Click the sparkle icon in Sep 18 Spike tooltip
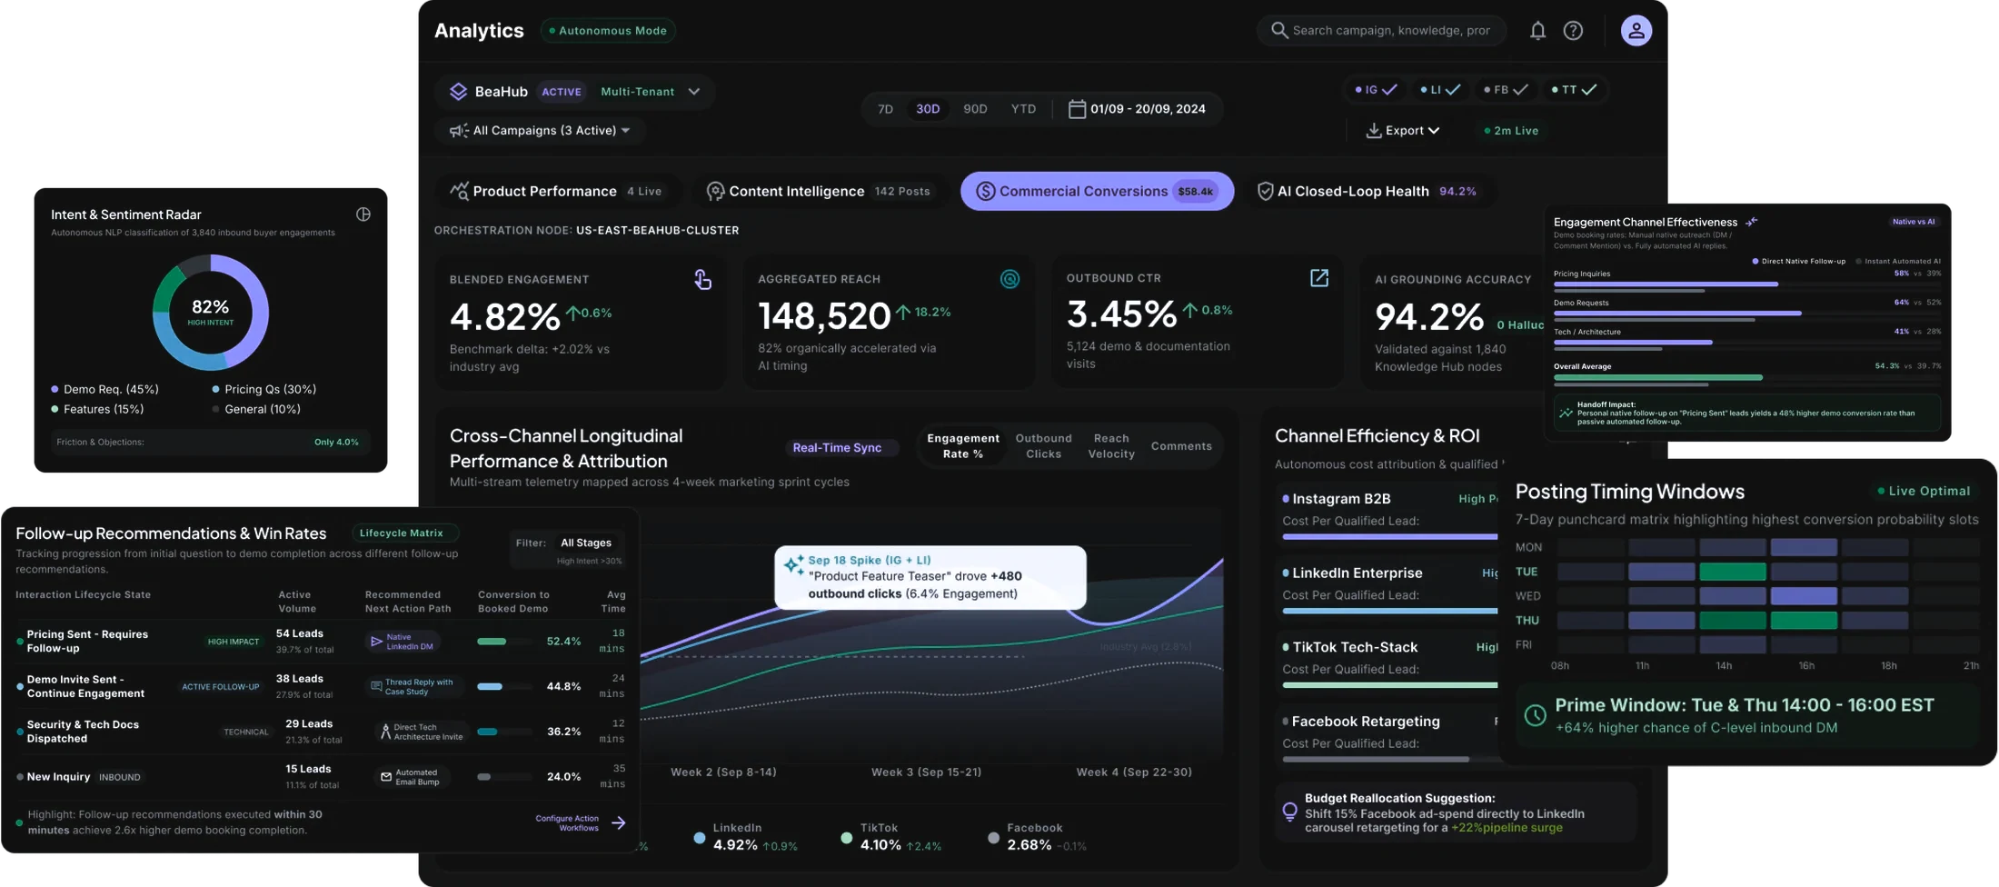 (x=793, y=564)
